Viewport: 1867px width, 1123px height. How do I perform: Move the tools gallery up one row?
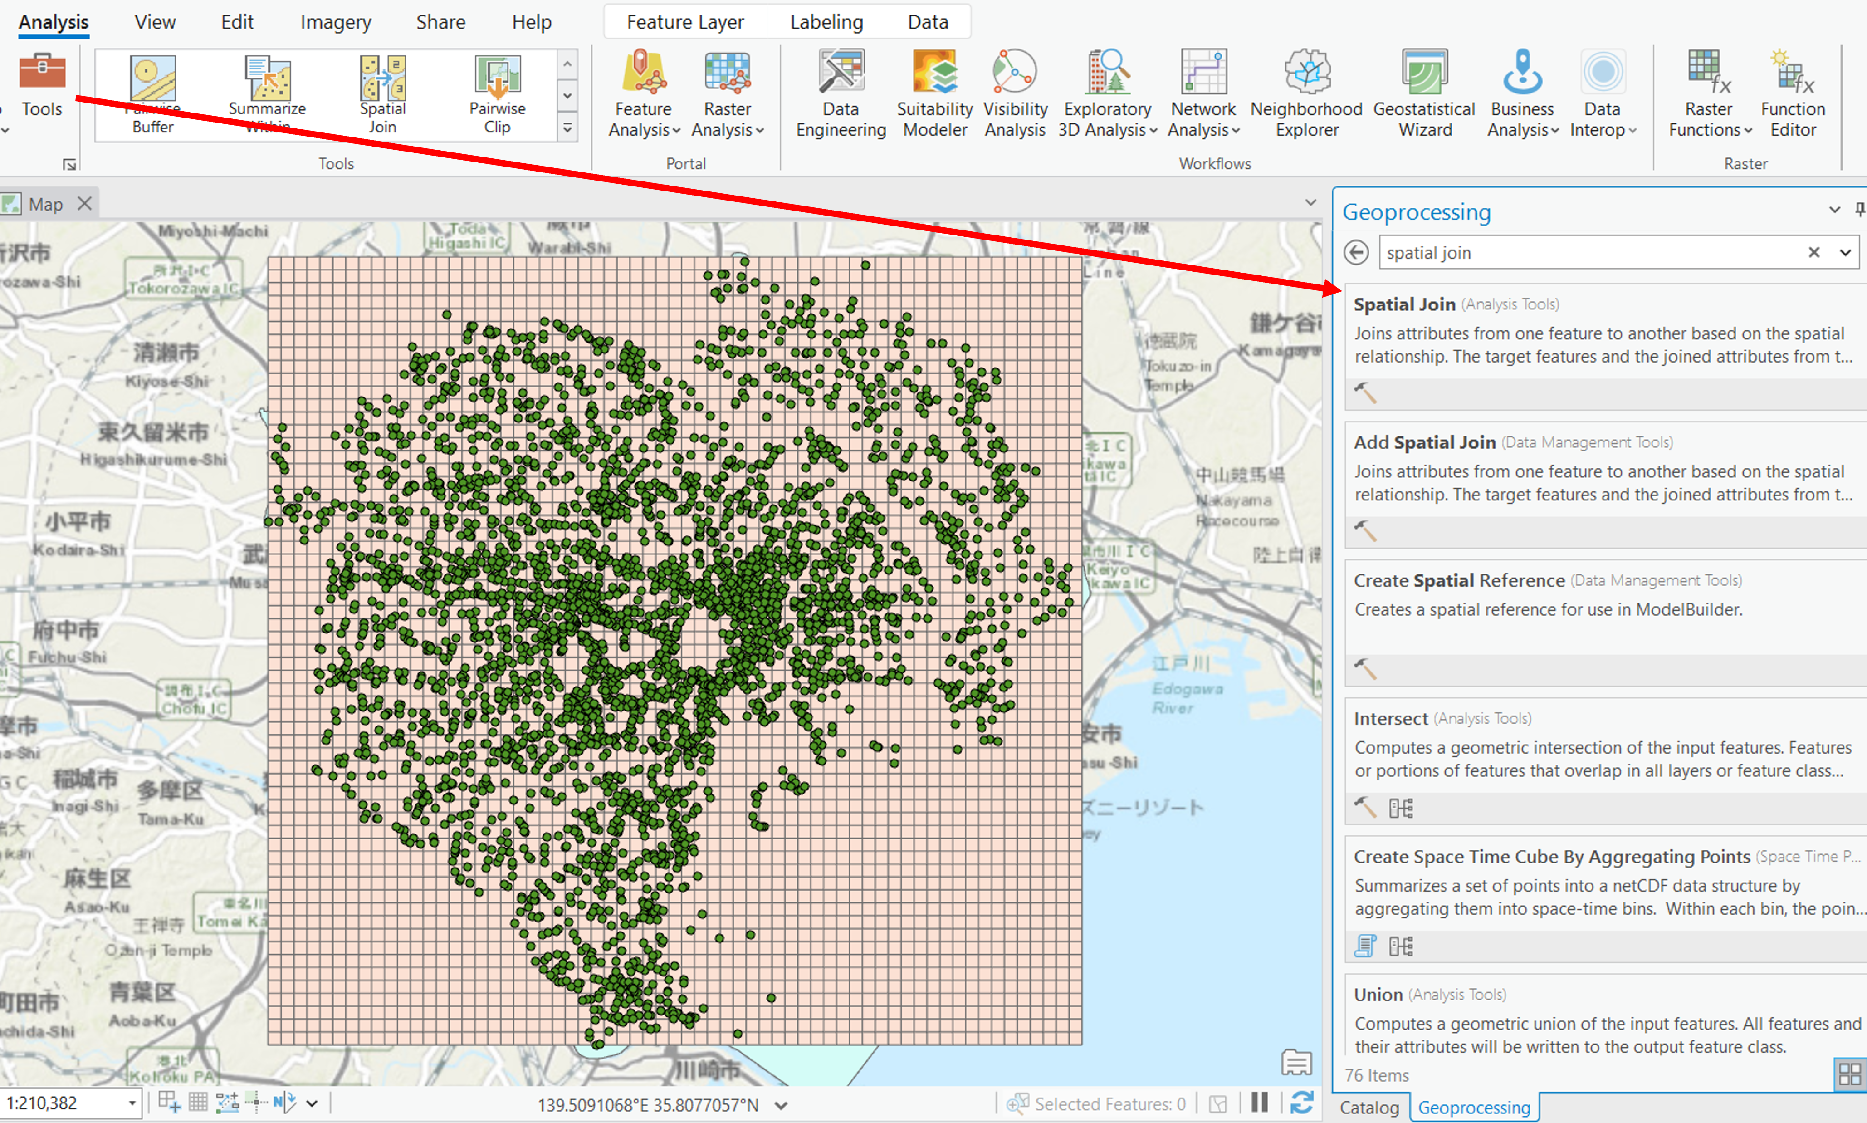(567, 65)
